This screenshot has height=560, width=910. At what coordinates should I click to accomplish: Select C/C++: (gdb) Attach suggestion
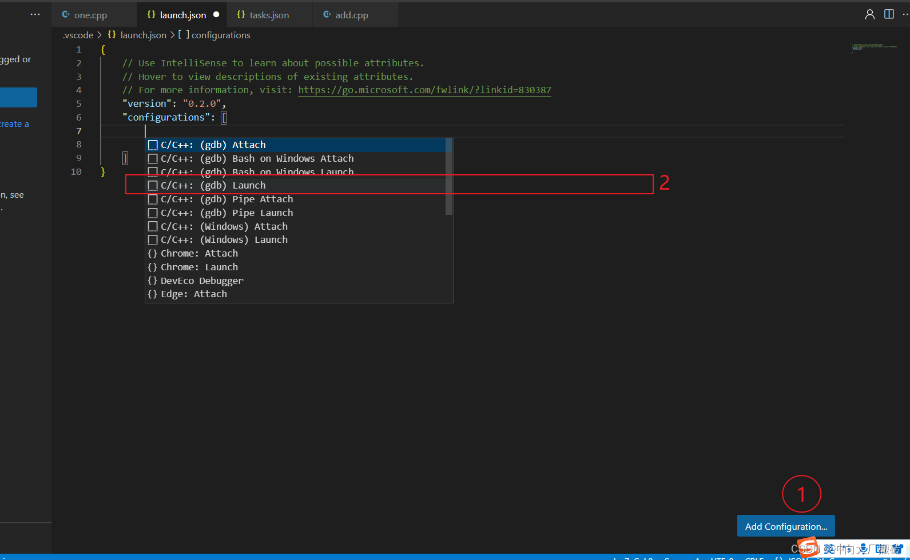[x=296, y=145]
